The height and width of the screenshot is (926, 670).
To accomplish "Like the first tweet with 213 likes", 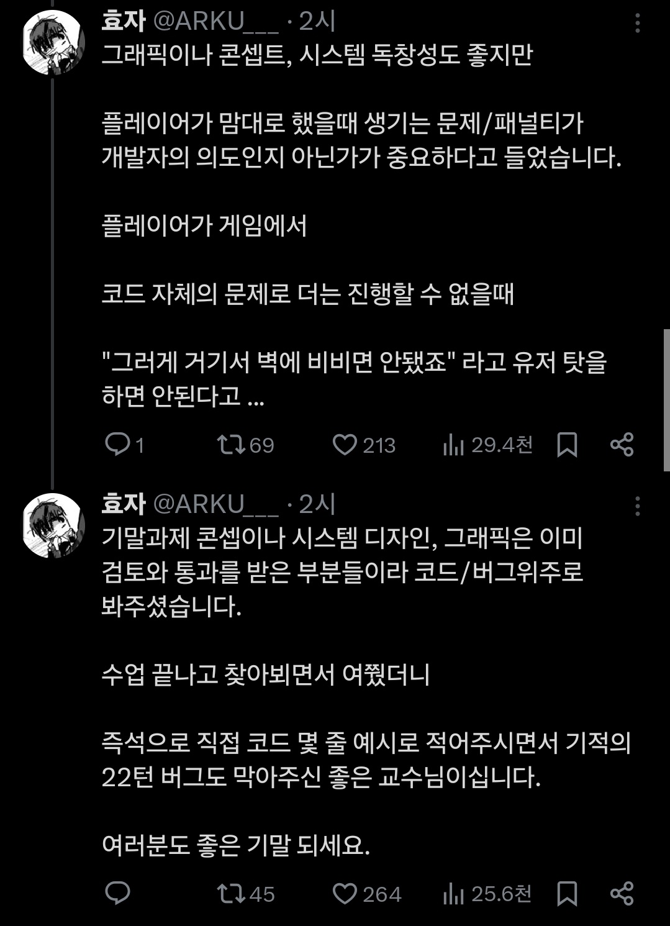I will (345, 445).
